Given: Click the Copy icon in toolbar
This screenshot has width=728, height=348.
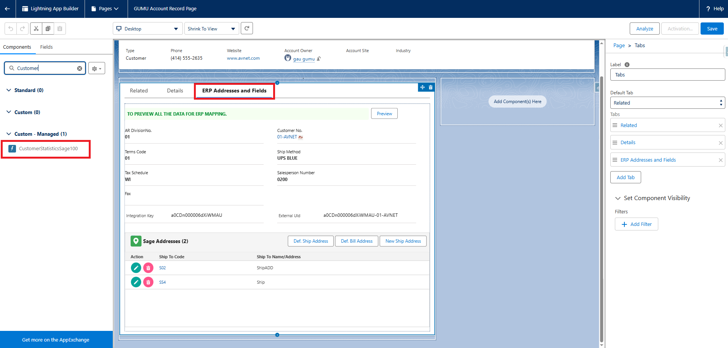Looking at the screenshot, I should pyautogui.click(x=48, y=29).
